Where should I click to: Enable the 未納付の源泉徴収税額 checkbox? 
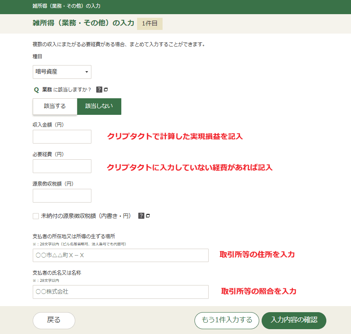[x=36, y=216]
